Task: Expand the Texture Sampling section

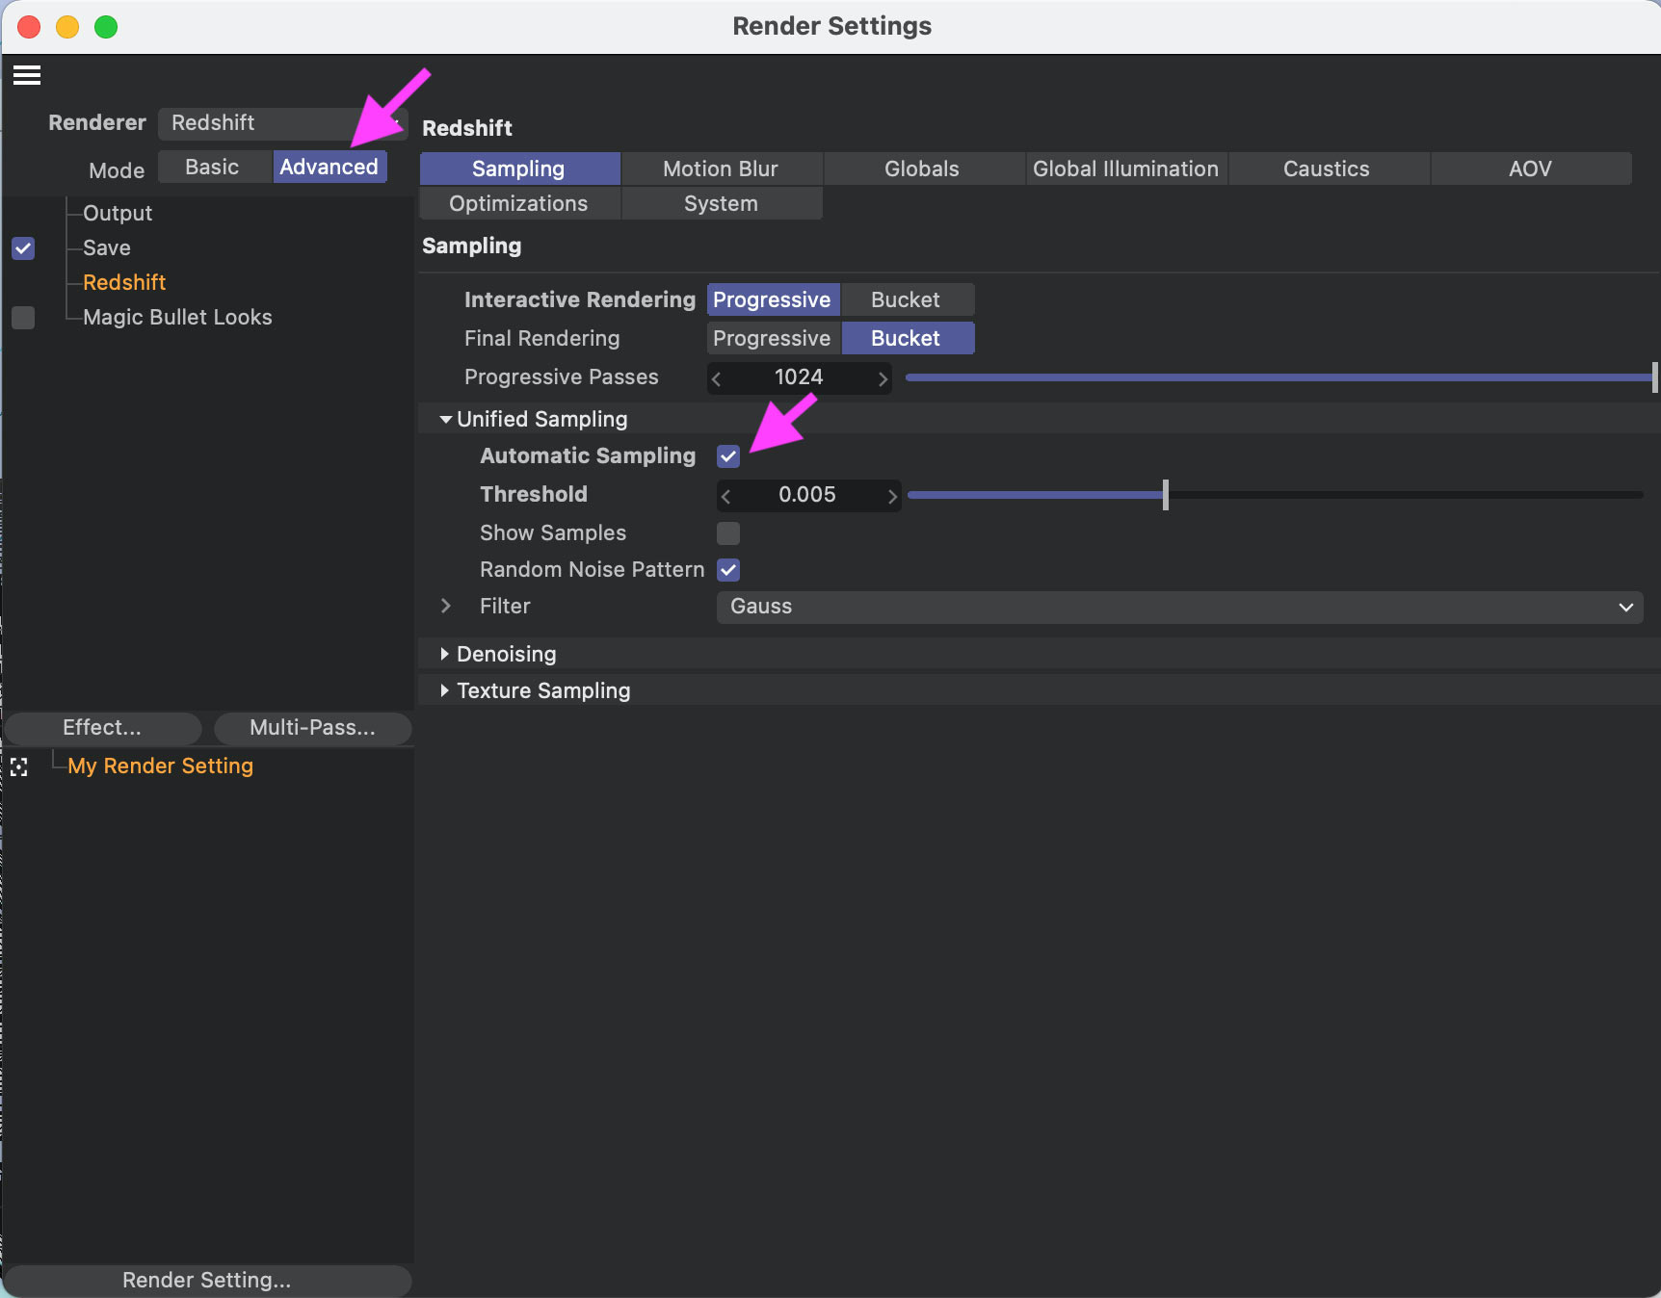Action: point(444,690)
